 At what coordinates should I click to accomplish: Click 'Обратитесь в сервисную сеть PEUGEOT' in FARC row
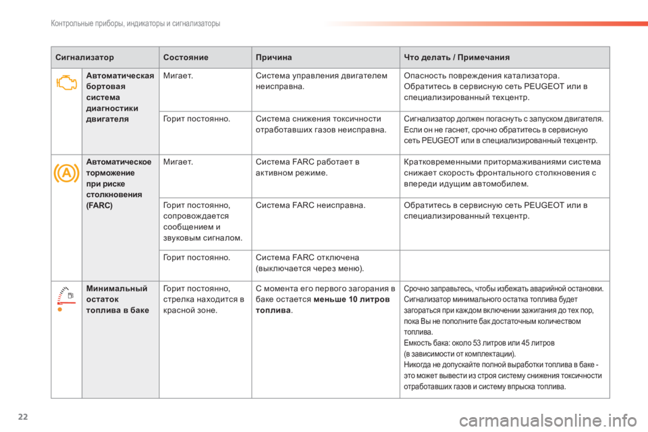pyautogui.click(x=484, y=205)
